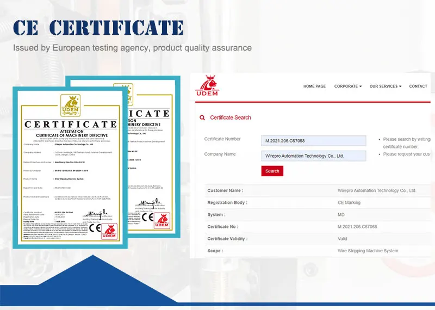
Task: Click the signature on the front certificate
Action: click(98, 213)
